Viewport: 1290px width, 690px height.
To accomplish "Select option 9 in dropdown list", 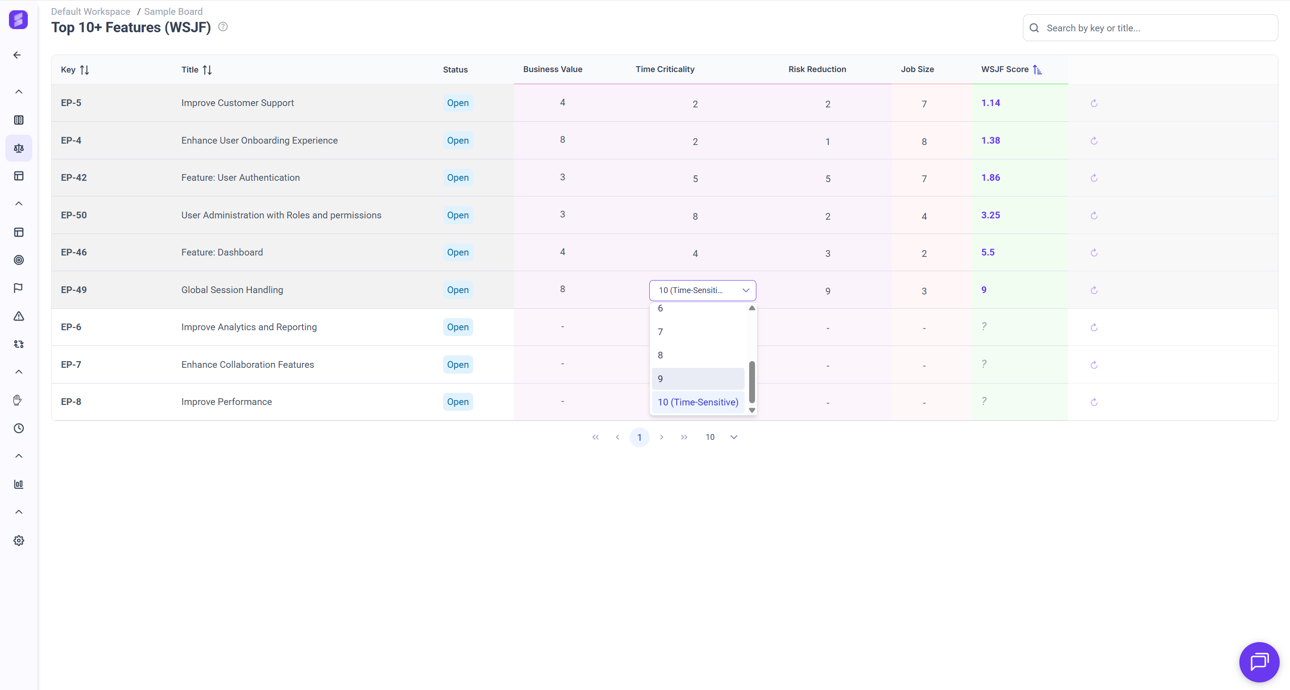I will tap(697, 379).
